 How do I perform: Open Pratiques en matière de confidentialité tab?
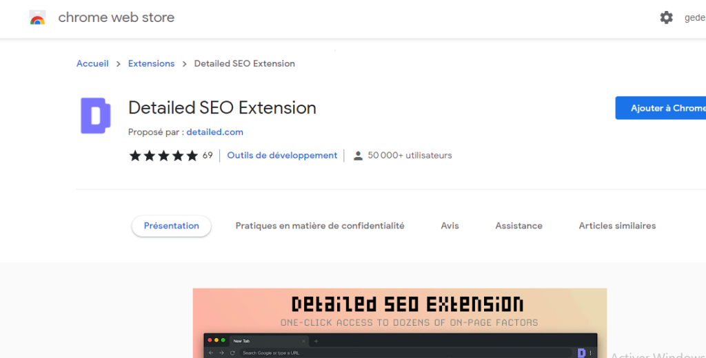tap(320, 226)
